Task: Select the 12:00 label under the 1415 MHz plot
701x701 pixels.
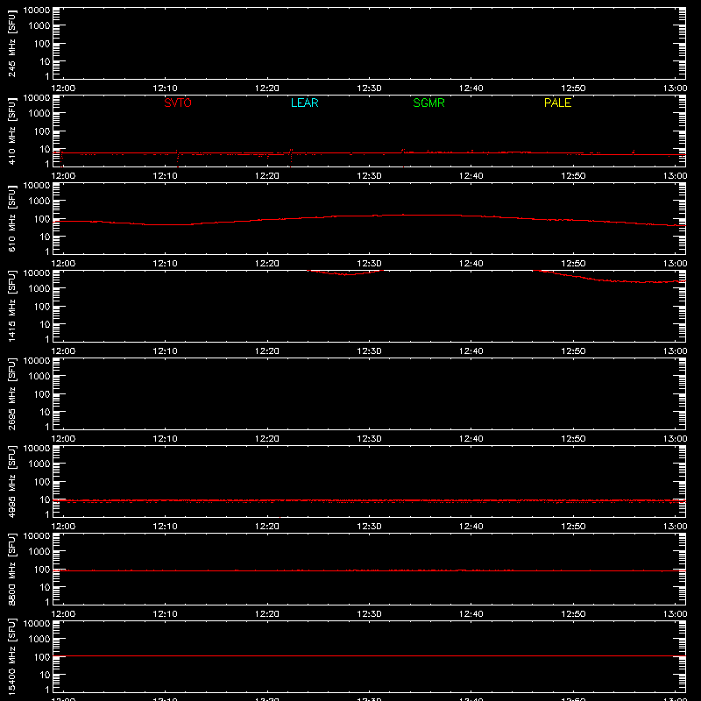Action: coord(63,351)
